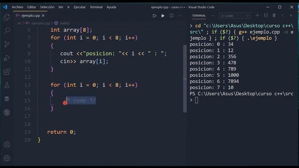Click line number 13 in gutter
Viewport: 299px width, 168px height.
pos(27,85)
